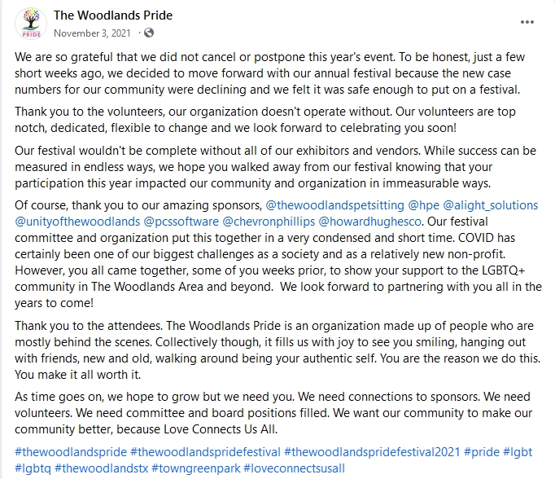Click the public globe privacy icon
Screen dimensions: 555x479
pyautogui.click(x=149, y=33)
